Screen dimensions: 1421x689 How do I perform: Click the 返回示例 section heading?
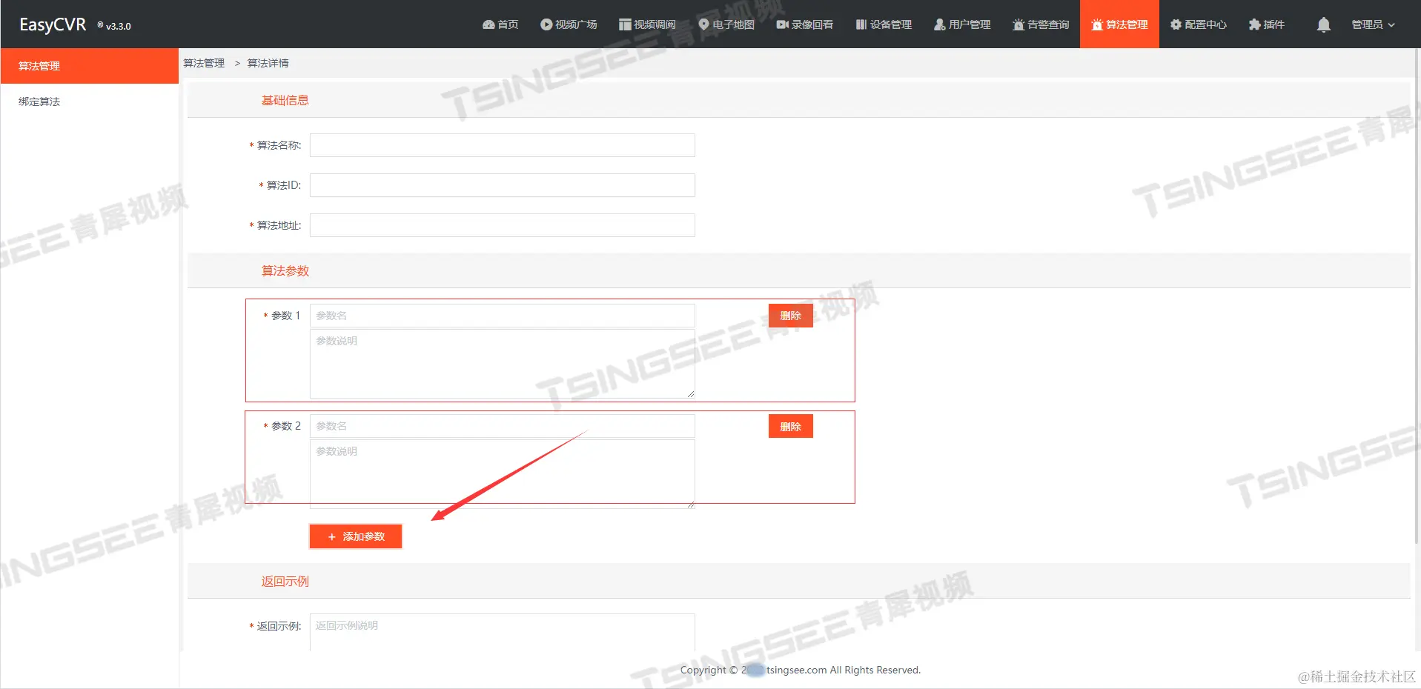tap(285, 582)
